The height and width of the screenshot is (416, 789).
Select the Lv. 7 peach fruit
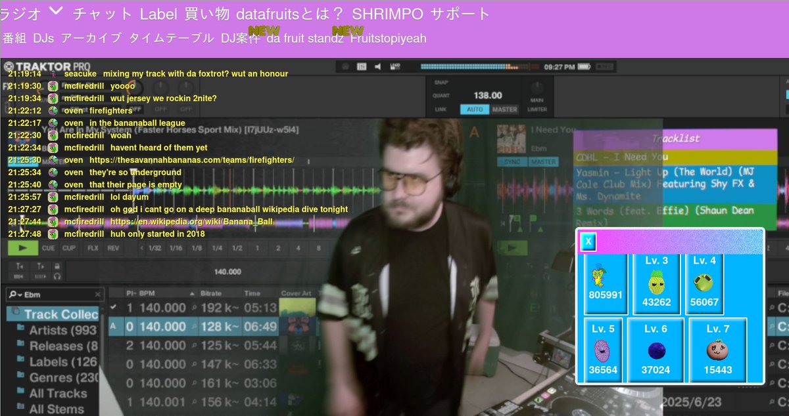coord(718,349)
